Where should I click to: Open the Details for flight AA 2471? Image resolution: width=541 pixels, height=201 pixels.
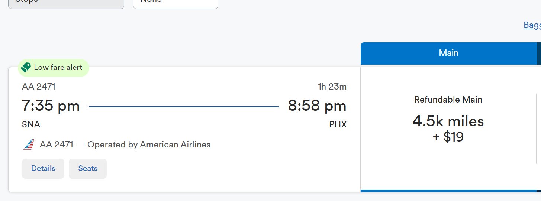(x=43, y=169)
